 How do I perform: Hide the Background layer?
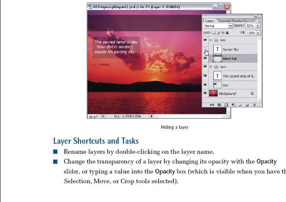coord(205,93)
